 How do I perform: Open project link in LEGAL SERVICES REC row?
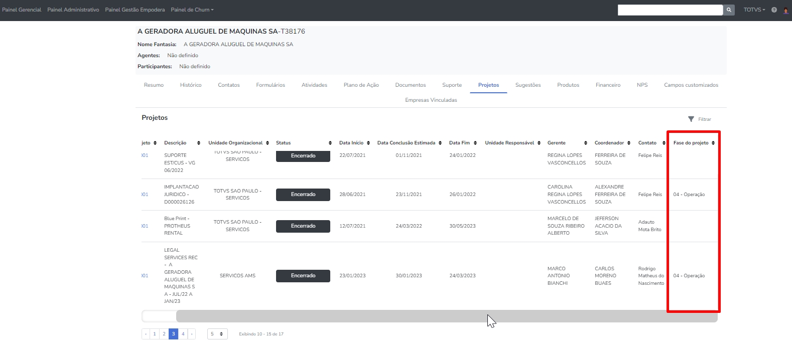145,276
